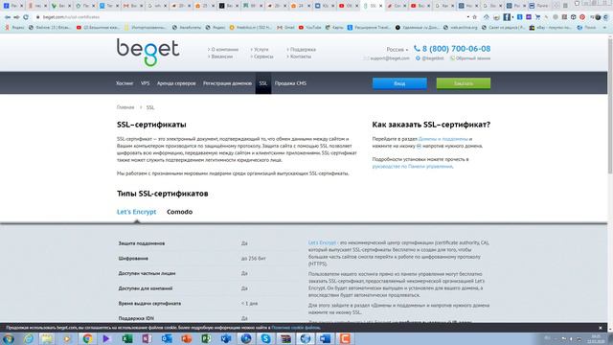The image size is (613, 345).
Task: Open Windows Media Player from taskbar
Action: tap(67, 338)
